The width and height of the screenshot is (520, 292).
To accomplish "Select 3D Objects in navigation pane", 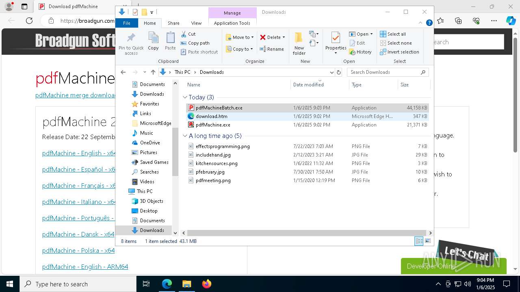I will [x=151, y=201].
